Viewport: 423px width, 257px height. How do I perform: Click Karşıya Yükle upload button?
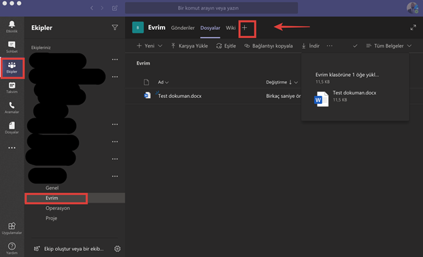point(189,46)
